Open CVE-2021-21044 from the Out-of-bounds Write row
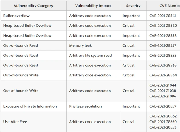 point(163,85)
